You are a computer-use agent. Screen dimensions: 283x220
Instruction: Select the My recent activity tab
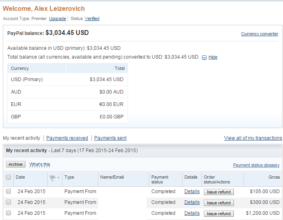click(21, 138)
